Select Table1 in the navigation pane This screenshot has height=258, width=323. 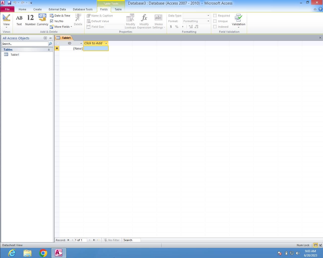point(15,55)
